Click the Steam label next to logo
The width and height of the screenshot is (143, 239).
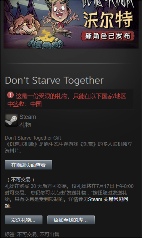tap(28, 117)
